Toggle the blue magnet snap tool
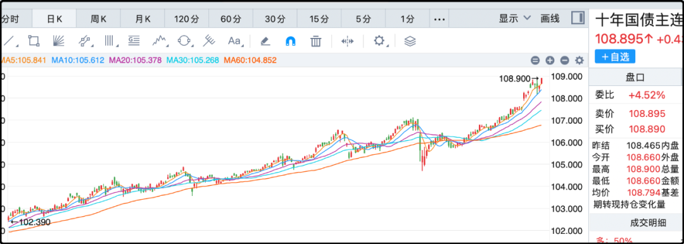 coord(291,41)
